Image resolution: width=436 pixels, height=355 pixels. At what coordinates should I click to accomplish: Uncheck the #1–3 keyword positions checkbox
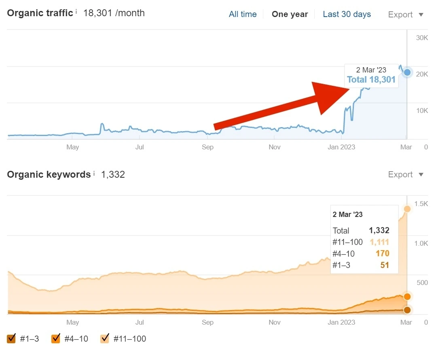pos(11,338)
